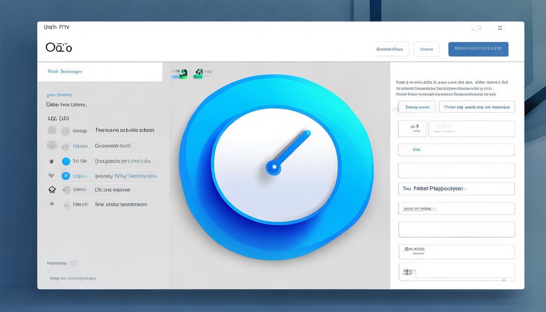Screen dimensions: 546x312
Task: Click the small rectangle icon in title bar
Action: click(477, 28)
